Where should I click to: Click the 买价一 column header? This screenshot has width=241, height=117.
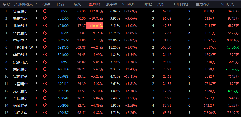coord(163,4)
